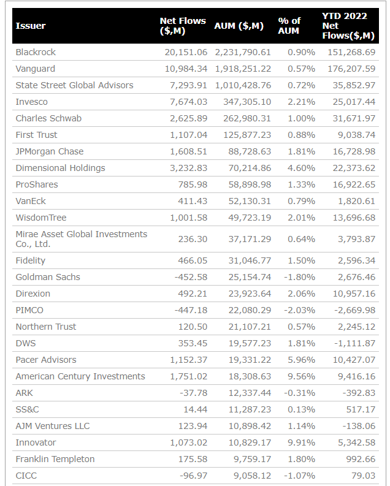Select the ProShares issuer name
Screen dimensions: 390x486
click(x=37, y=184)
